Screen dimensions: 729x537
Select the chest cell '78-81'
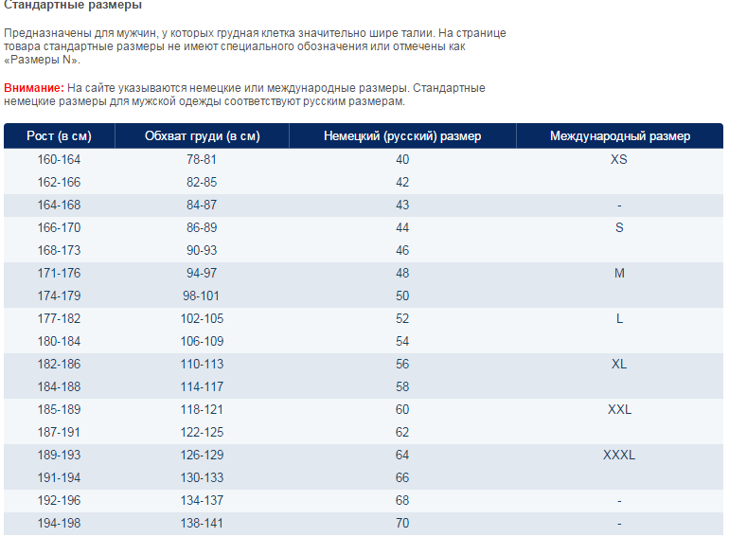[x=202, y=159]
